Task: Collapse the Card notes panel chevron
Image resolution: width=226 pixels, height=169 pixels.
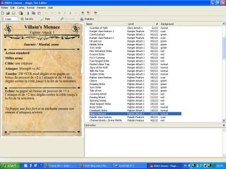Action: (224, 125)
